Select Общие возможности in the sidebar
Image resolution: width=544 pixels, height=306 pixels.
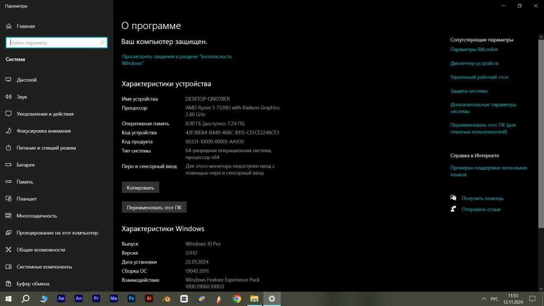(41, 249)
